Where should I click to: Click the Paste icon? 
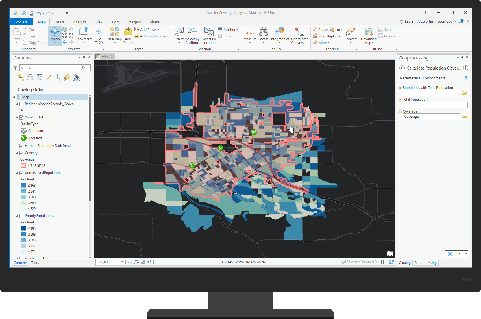(16, 32)
